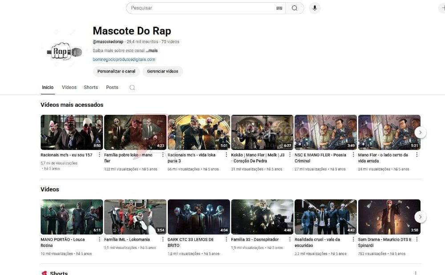
Task: Start voice search with the microphone icon
Action: pos(315,8)
